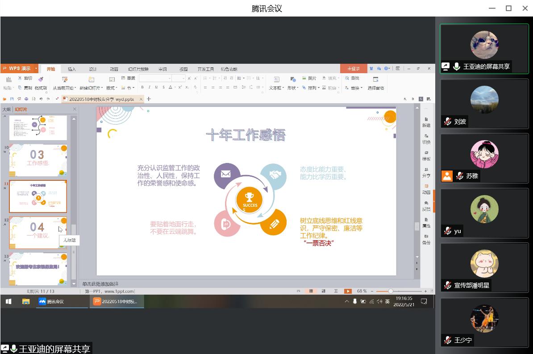Click the zoom slider in status bar

(391, 291)
